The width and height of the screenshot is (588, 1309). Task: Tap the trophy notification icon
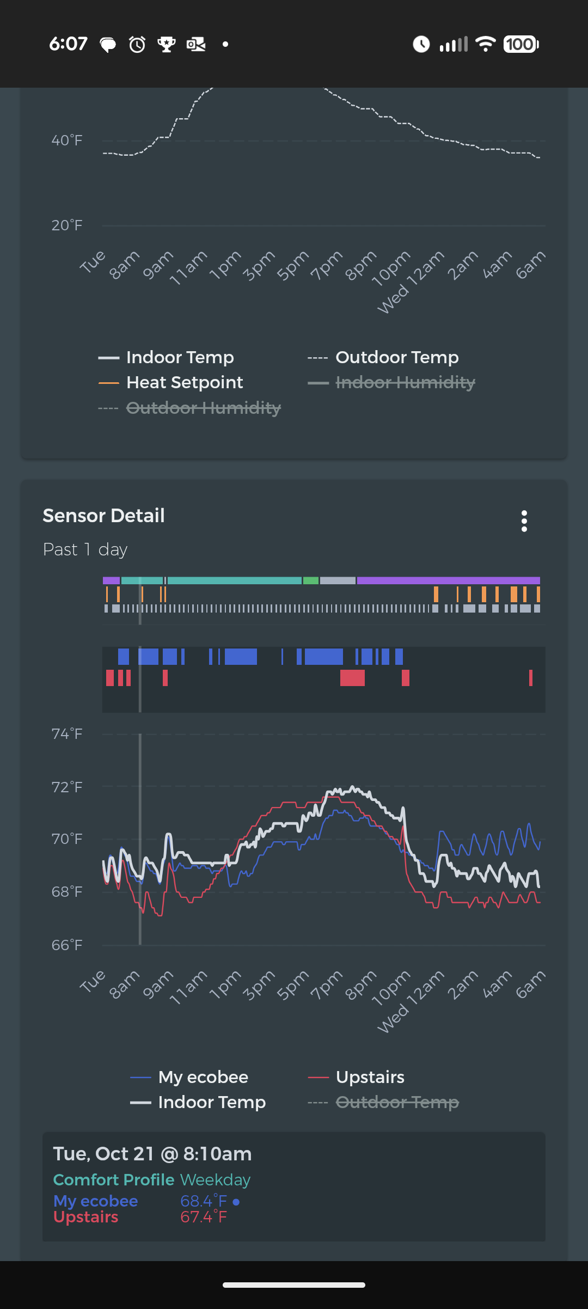point(166,44)
